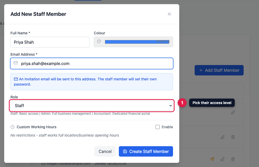Click the 'Colour' field label
The image size is (259, 167).
pos(100,33)
